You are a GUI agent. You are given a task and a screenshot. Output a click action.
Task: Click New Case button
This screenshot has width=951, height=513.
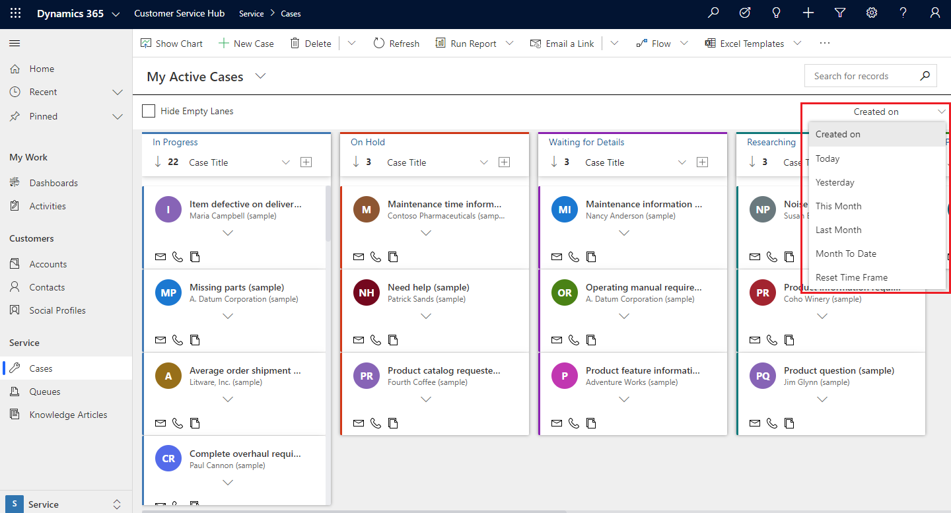tap(246, 43)
